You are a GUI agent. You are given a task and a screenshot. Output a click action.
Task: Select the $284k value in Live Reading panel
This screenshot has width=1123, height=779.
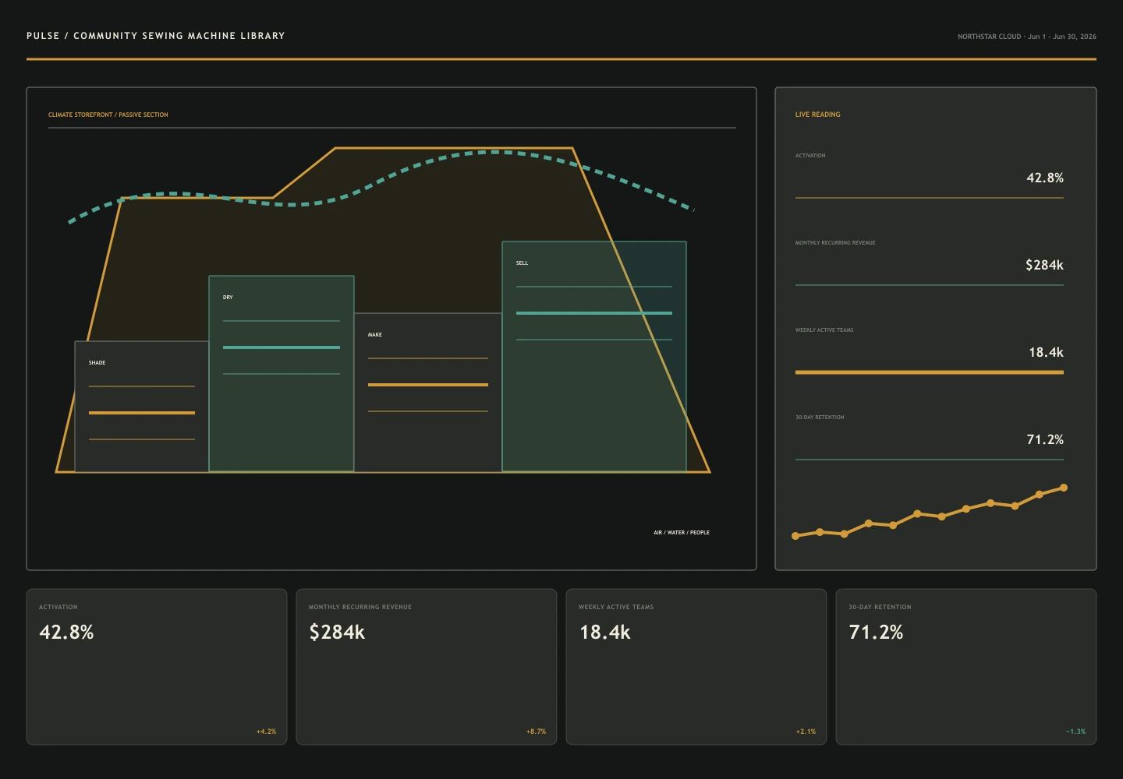(1045, 265)
